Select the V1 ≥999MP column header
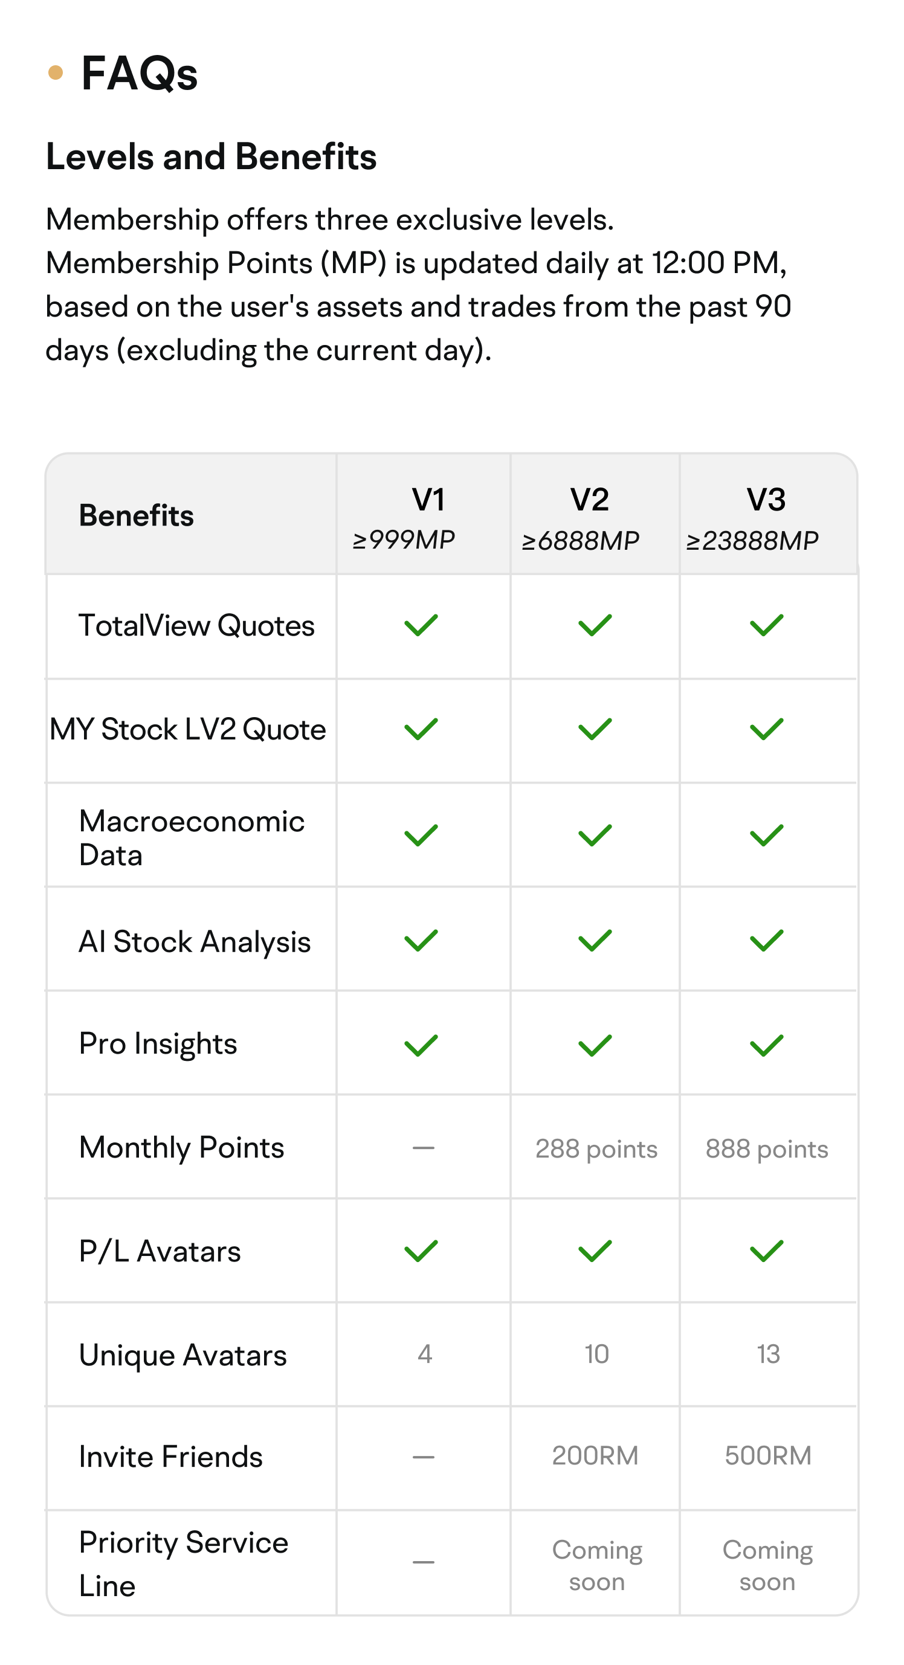The width and height of the screenshot is (904, 1665). 424,515
